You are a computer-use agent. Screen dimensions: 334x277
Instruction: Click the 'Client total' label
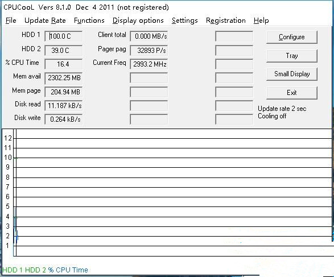pyautogui.click(x=112, y=35)
